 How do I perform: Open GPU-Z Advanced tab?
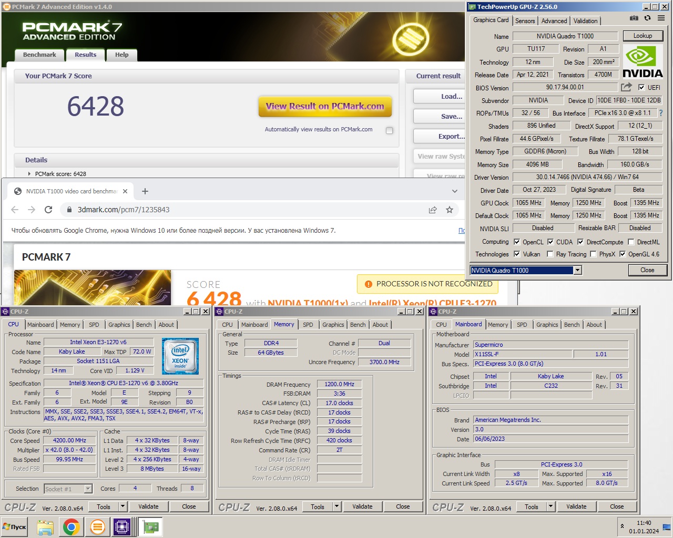tap(554, 21)
